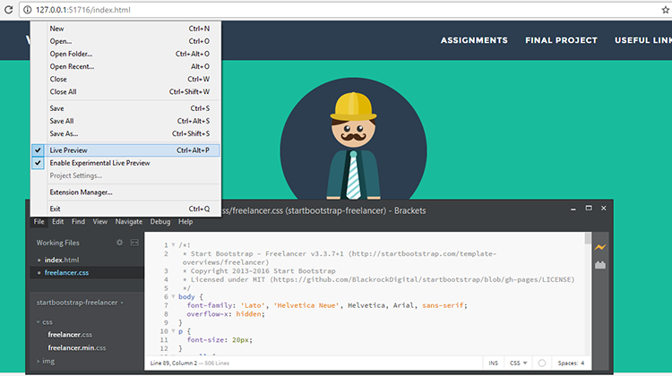Choose Save All from the File menu
Screen dimensions: 672x376
click(x=125, y=121)
